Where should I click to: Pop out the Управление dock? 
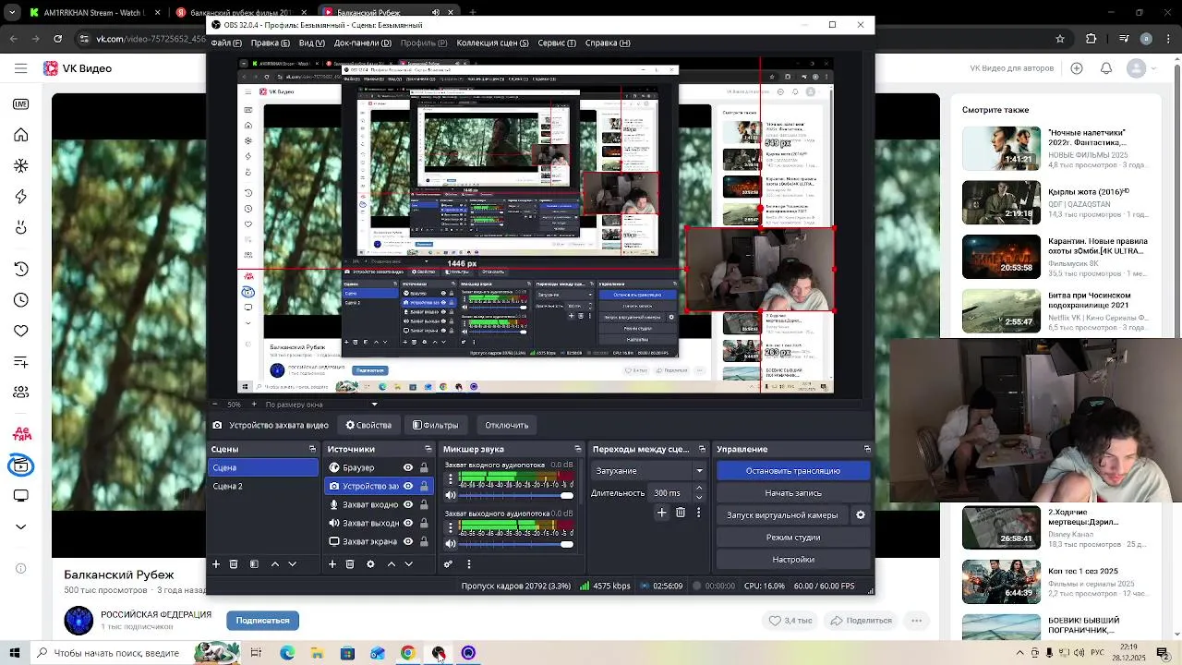(867, 449)
